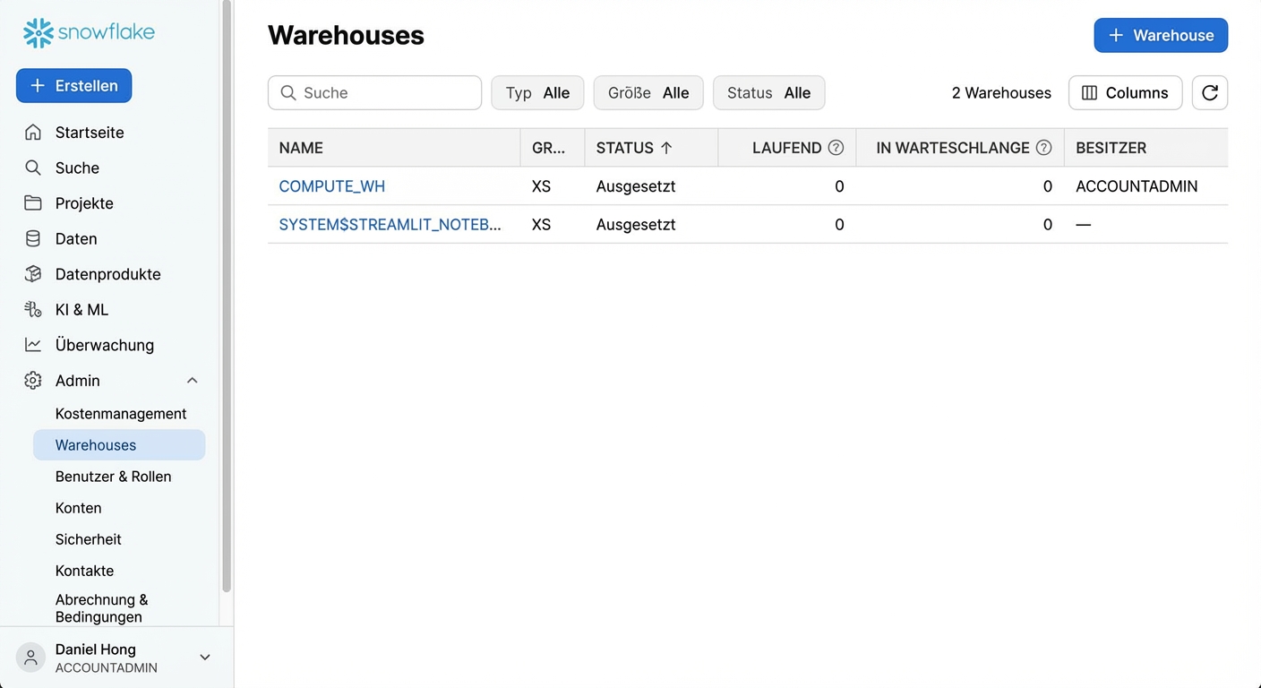
Task: Open the COMPUTE_WH warehouse link
Action: click(331, 186)
